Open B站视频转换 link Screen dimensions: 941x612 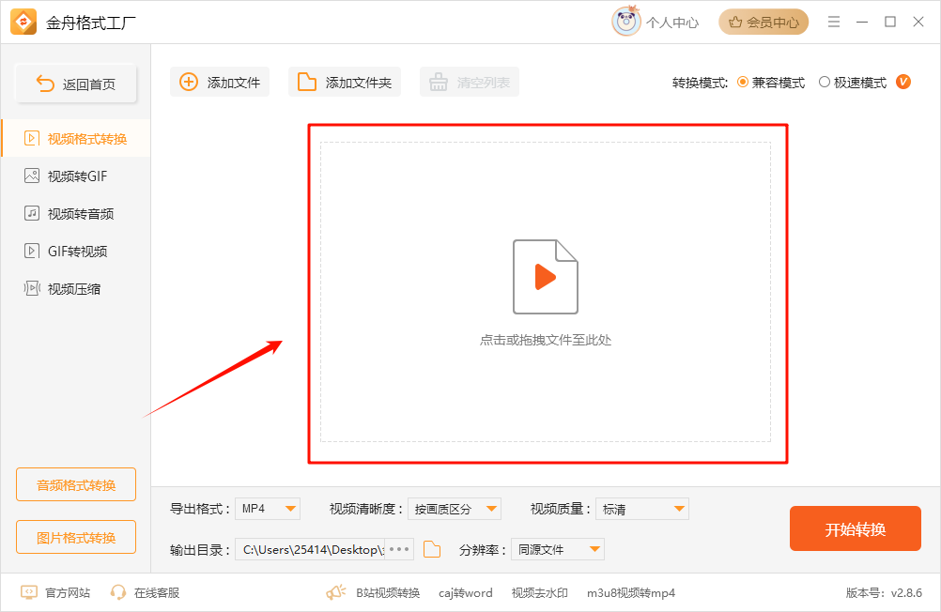(388, 593)
